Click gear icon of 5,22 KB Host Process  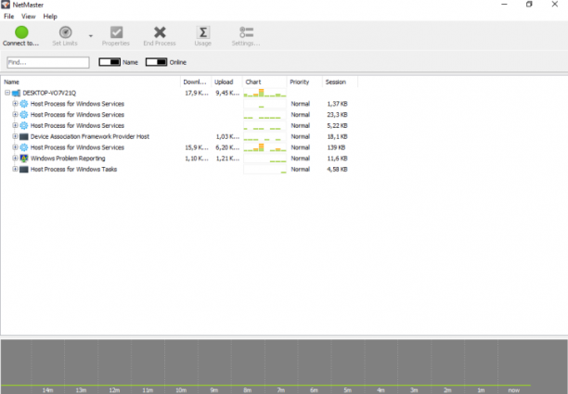tap(24, 125)
